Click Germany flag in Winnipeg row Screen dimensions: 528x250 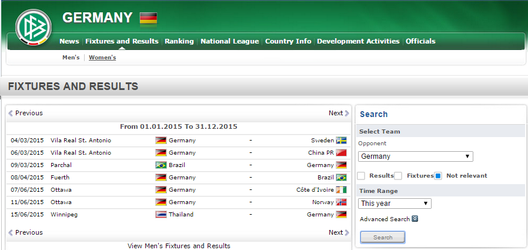click(x=341, y=214)
